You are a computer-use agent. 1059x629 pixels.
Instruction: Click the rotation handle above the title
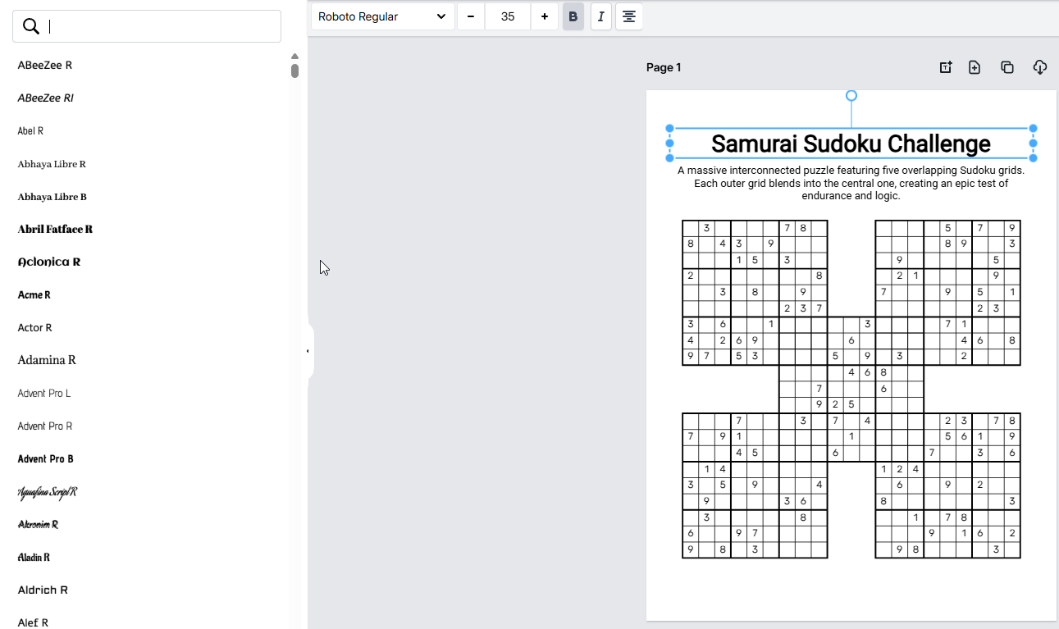click(851, 96)
